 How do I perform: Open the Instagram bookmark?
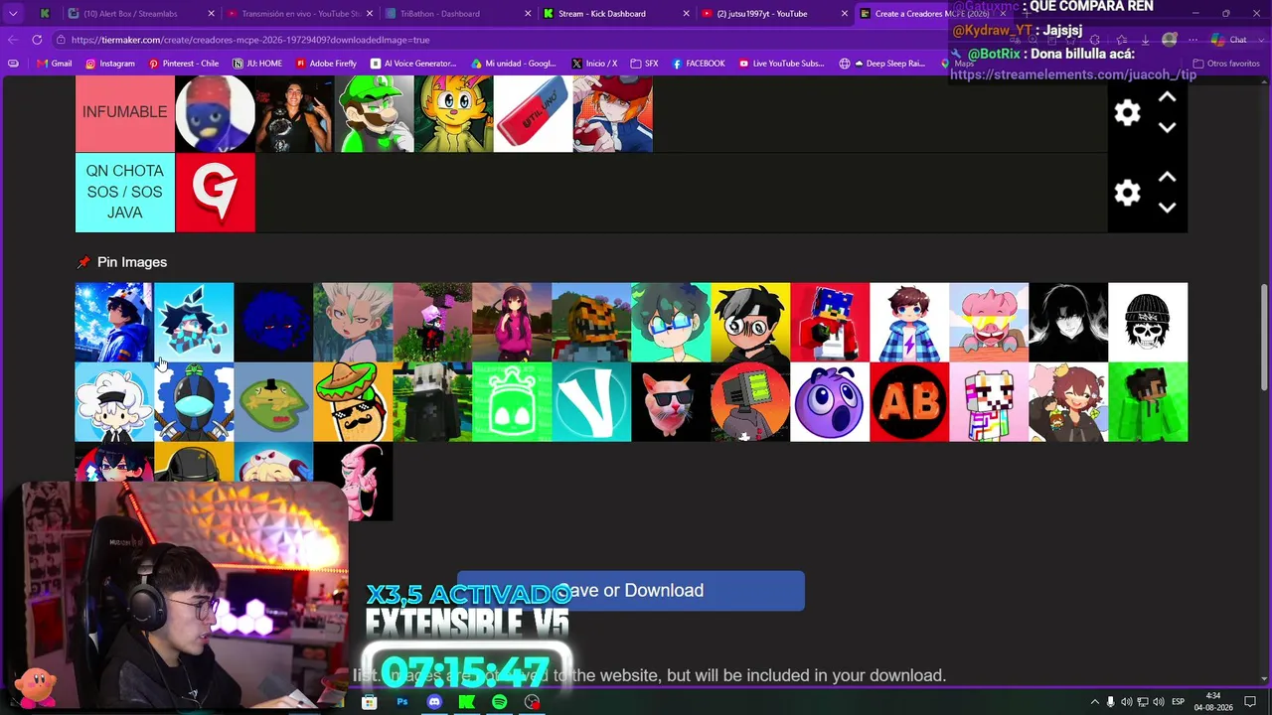[109, 64]
